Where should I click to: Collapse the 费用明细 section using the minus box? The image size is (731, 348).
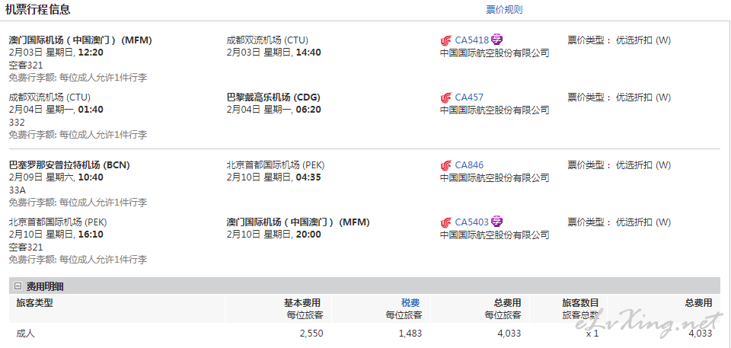tap(18, 286)
